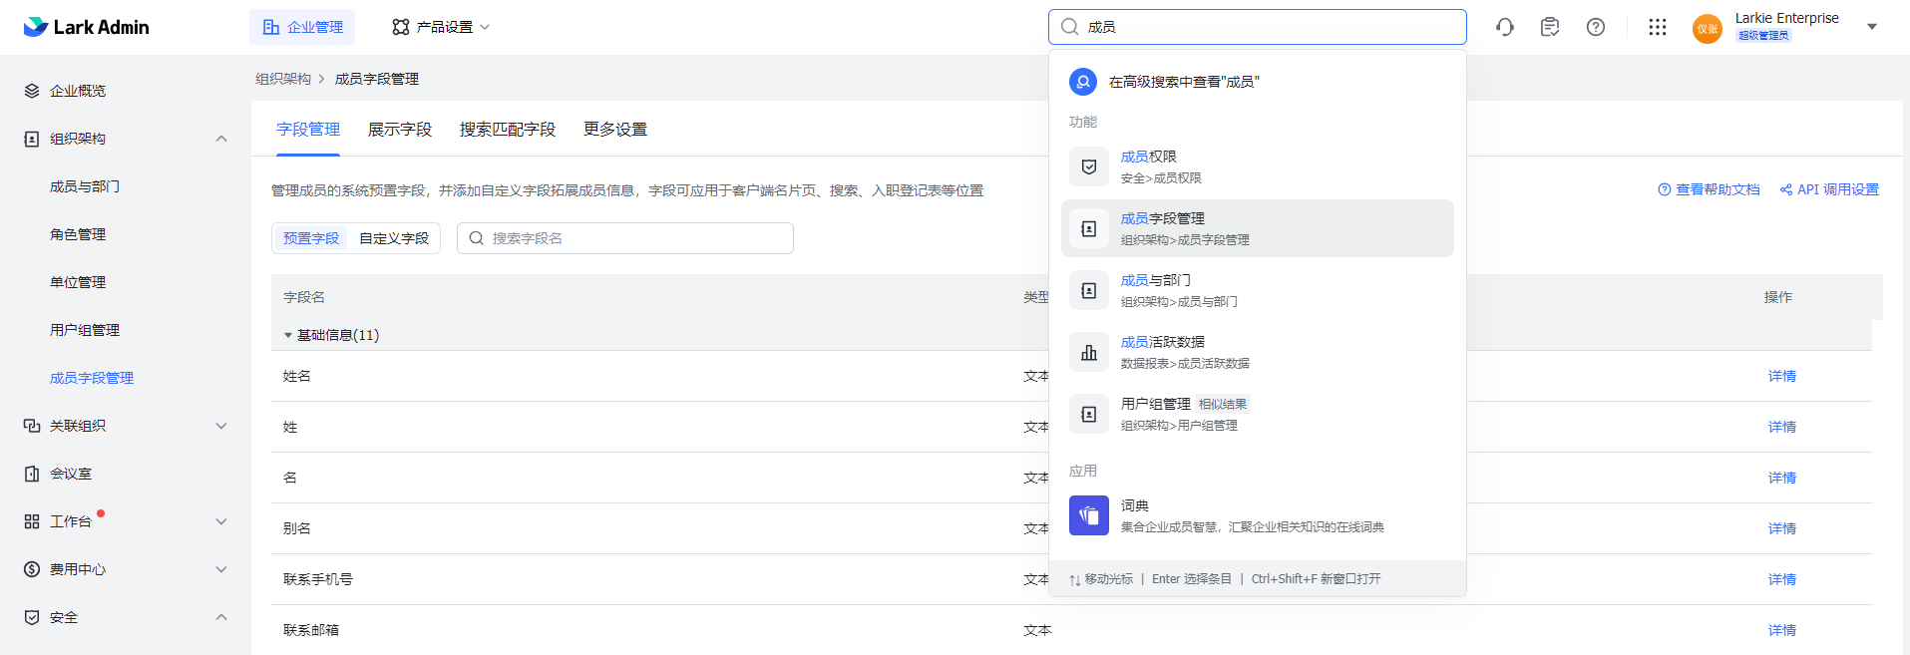The image size is (1910, 655).
Task: Open the task checklist icon in header
Action: [x=1550, y=27]
